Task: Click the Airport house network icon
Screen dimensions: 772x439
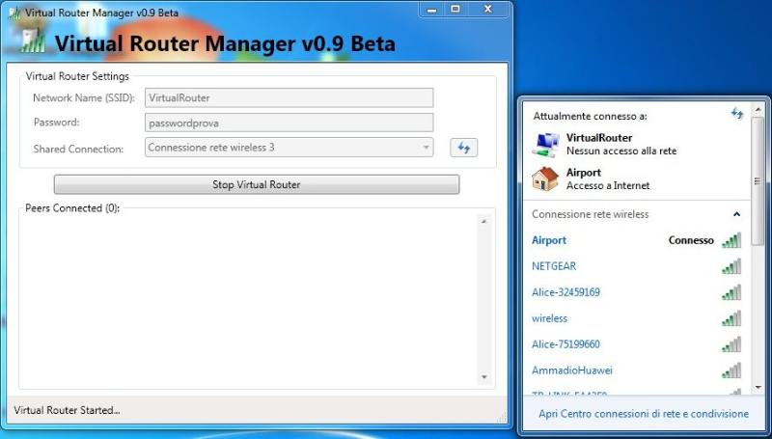Action: [x=545, y=178]
